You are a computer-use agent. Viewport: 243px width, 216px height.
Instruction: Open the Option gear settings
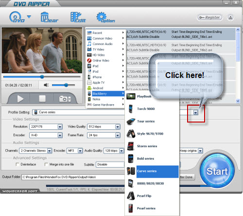coord(105,17)
